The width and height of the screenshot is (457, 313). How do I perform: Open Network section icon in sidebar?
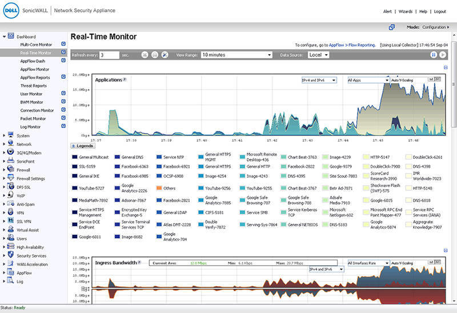pos(11,143)
